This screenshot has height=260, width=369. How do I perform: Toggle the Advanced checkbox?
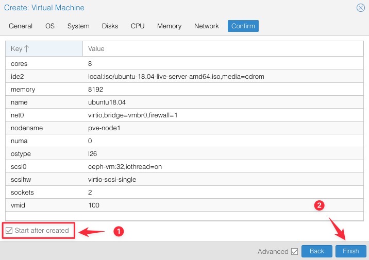point(294,251)
